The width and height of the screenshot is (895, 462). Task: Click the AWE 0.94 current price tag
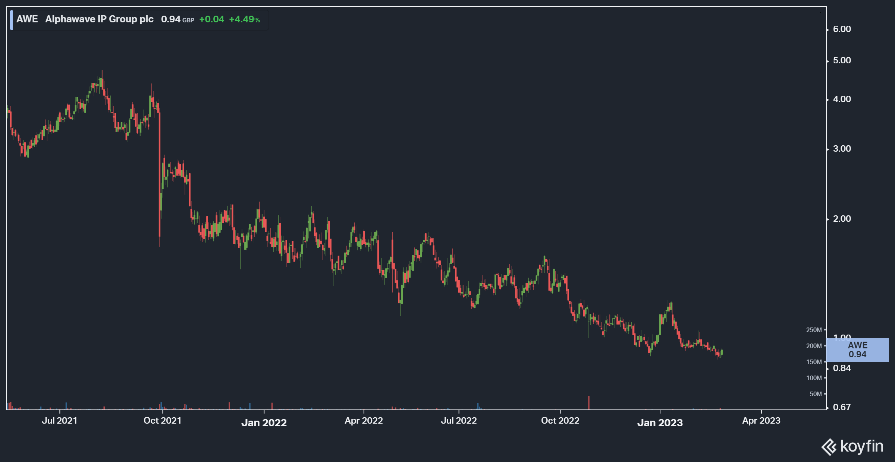tap(857, 350)
